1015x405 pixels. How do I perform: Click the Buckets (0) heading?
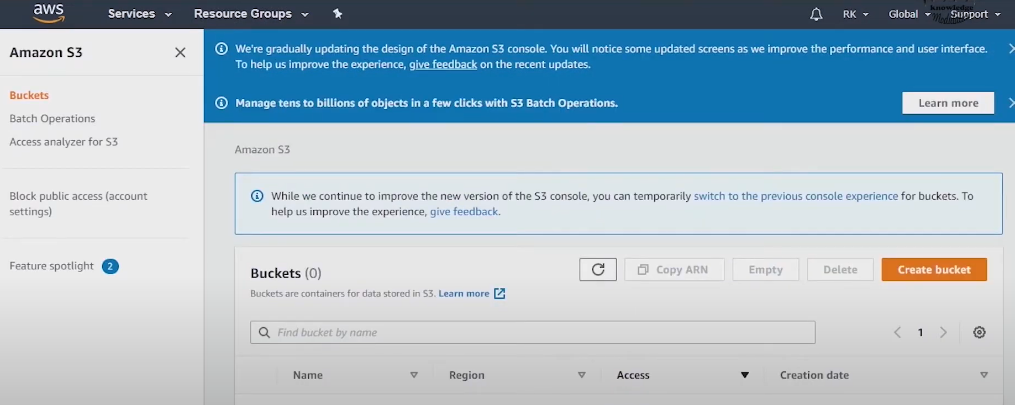(286, 273)
